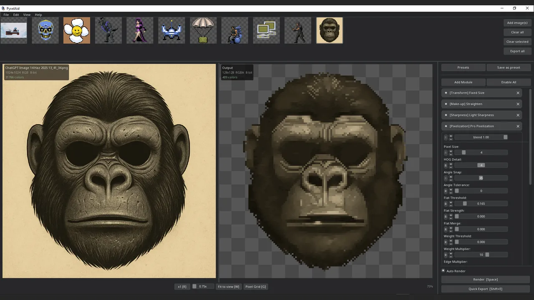
Task: Open the File menu
Action: click(x=6, y=15)
